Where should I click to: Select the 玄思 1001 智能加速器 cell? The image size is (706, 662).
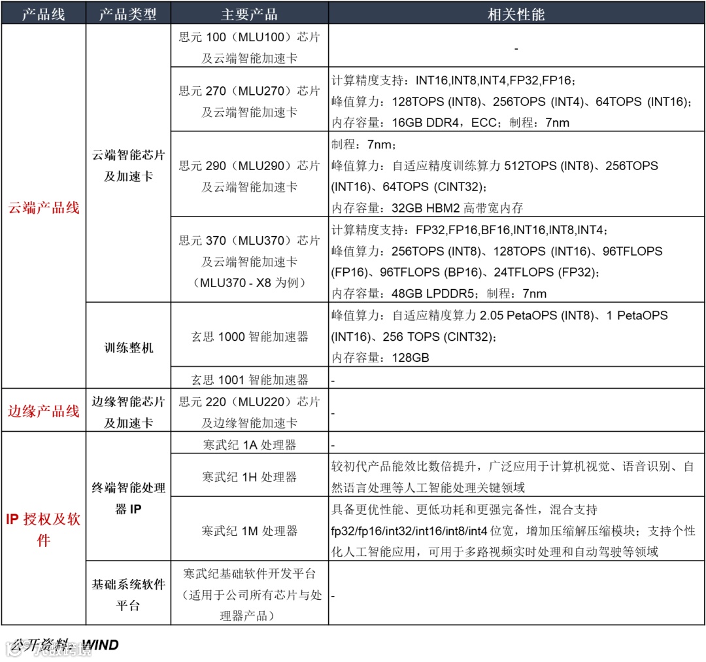click(x=250, y=377)
